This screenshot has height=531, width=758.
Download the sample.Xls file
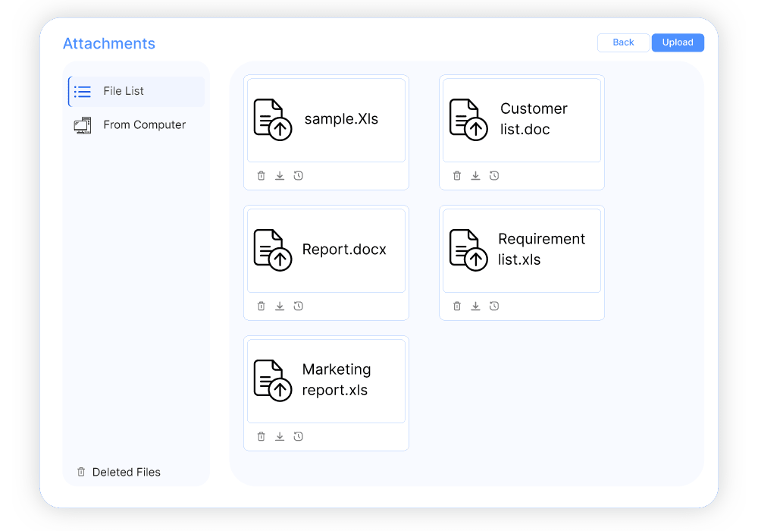pos(280,176)
